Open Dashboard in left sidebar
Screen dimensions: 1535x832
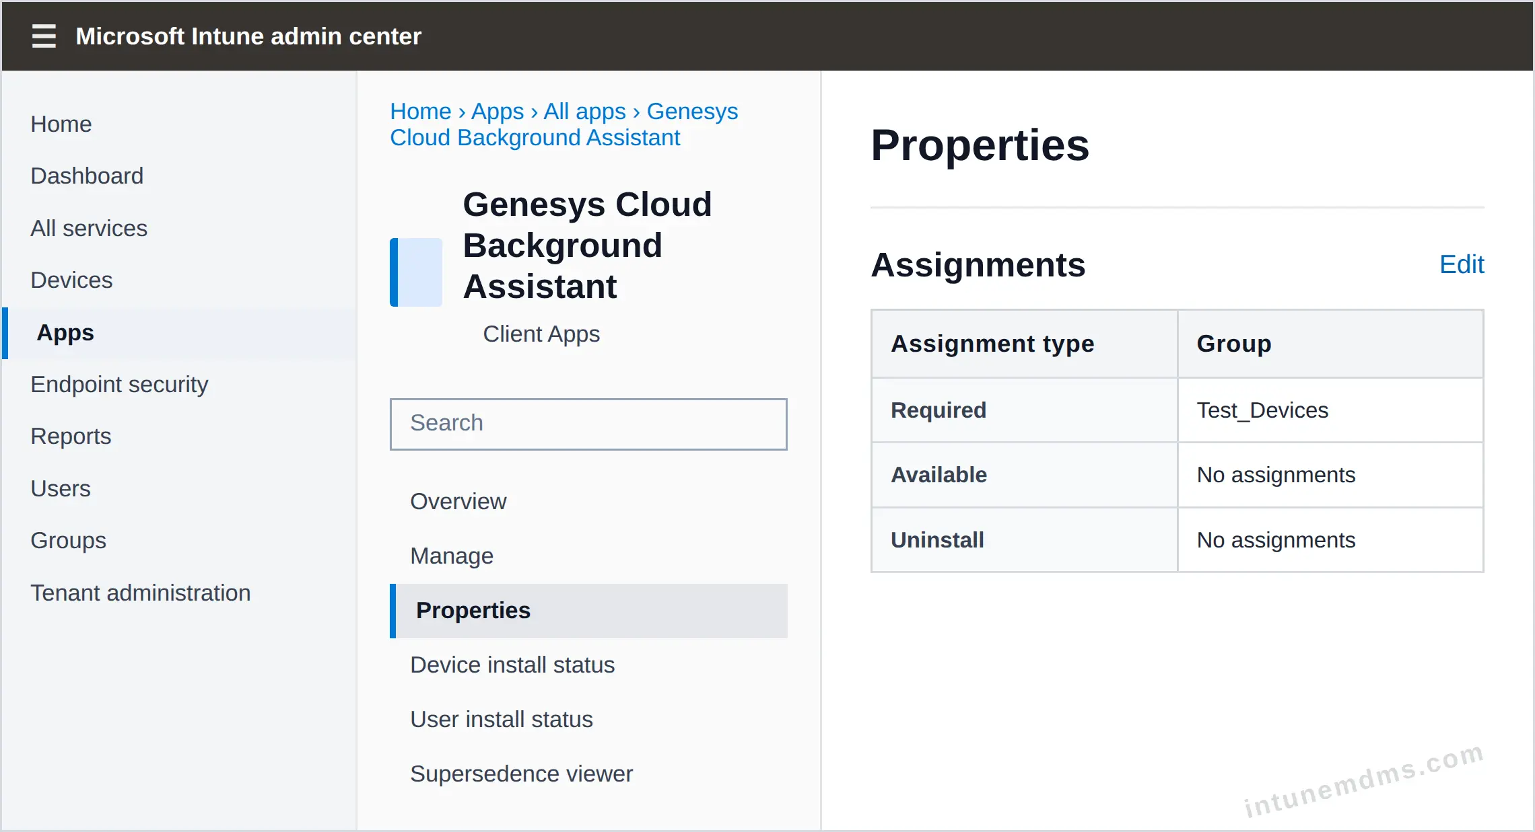pyautogui.click(x=87, y=176)
